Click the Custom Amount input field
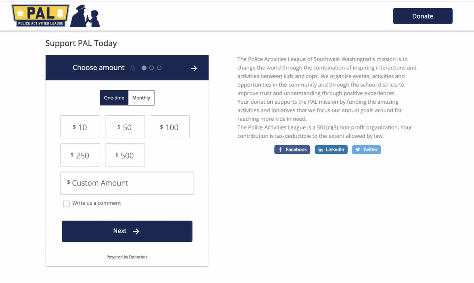The height and width of the screenshot is (283, 474). 127,183
